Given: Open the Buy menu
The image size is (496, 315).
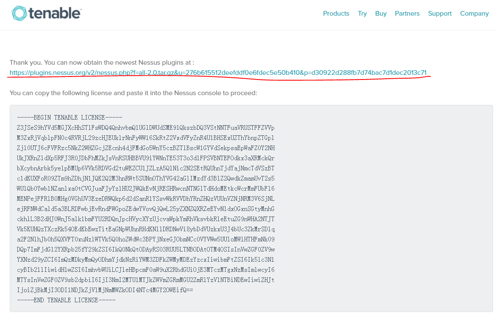Looking at the screenshot, I should 381,14.
